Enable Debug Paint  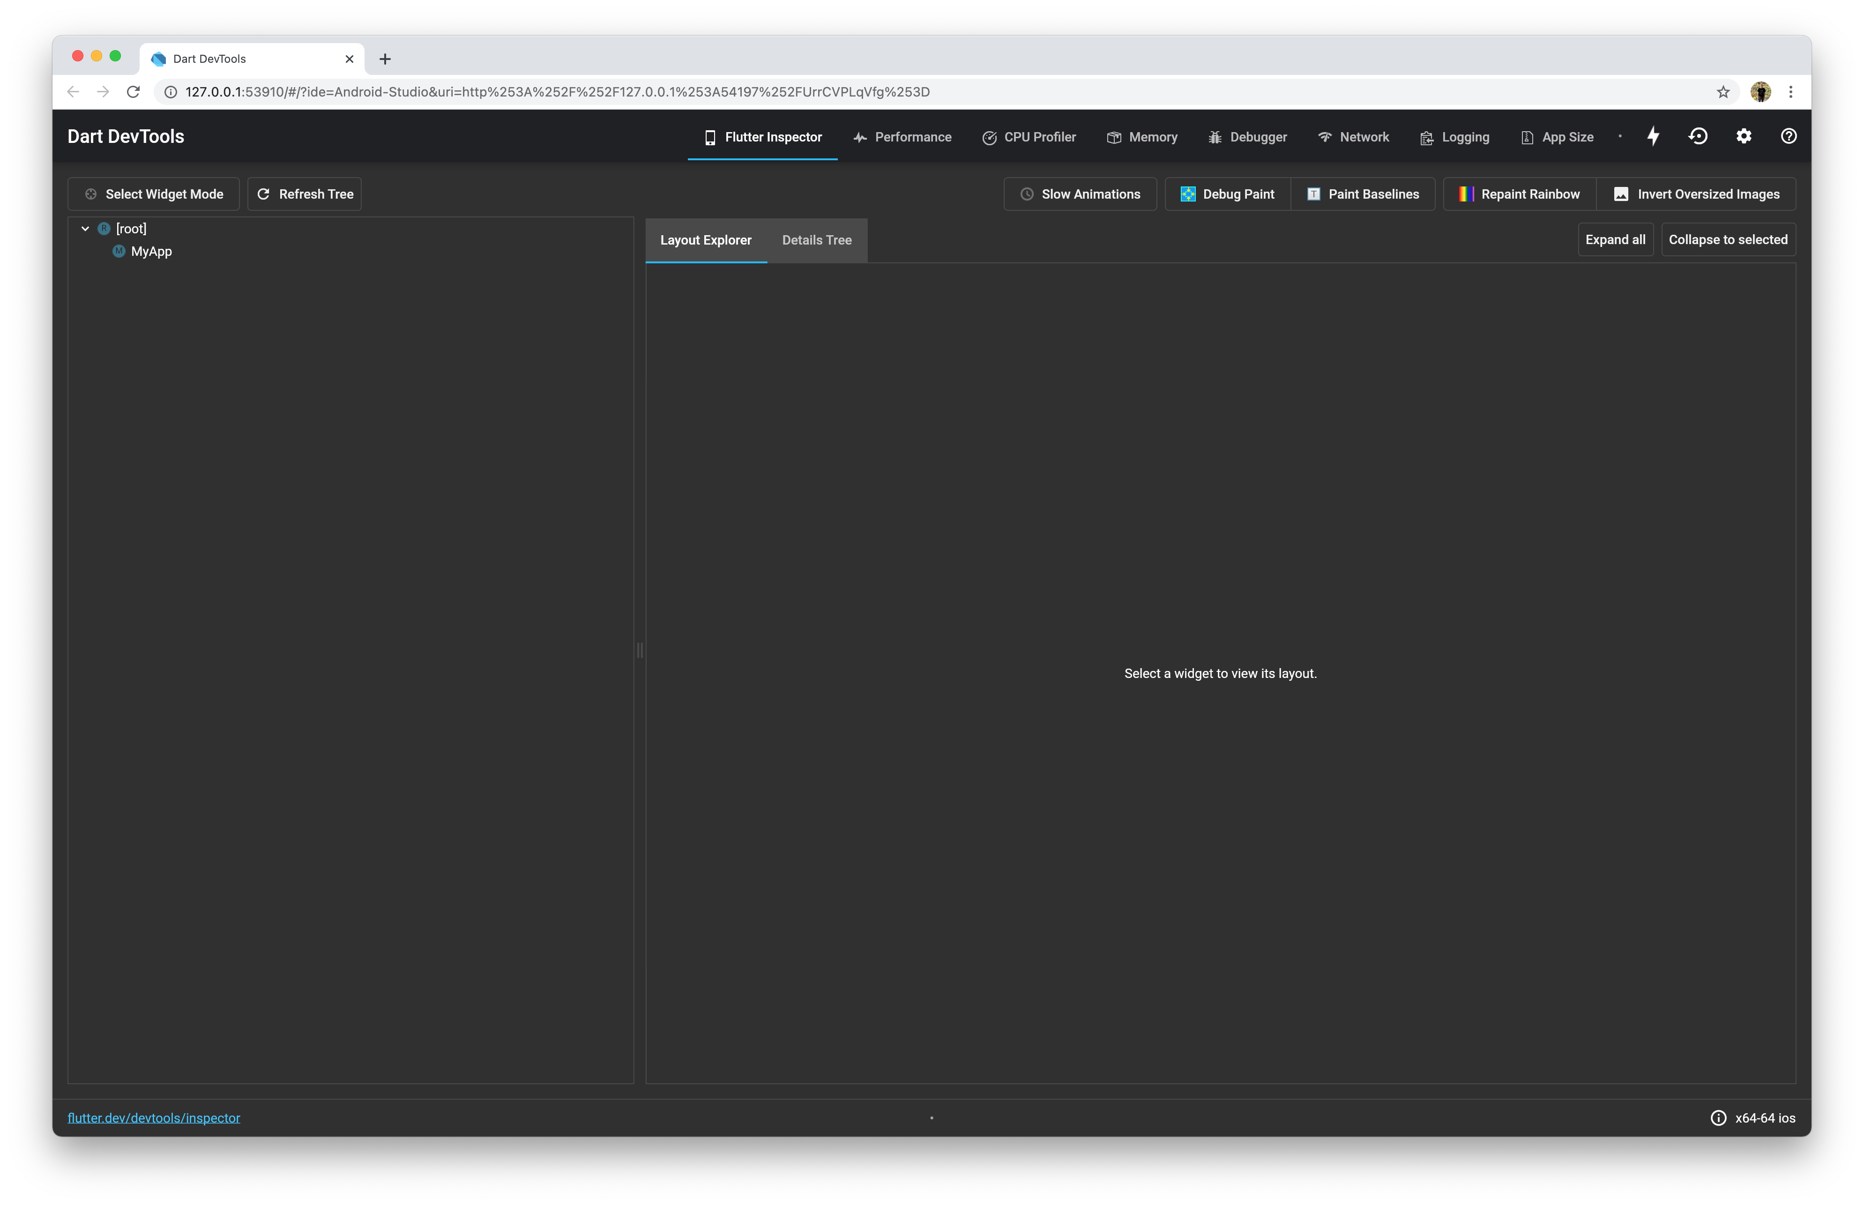pyautogui.click(x=1227, y=194)
